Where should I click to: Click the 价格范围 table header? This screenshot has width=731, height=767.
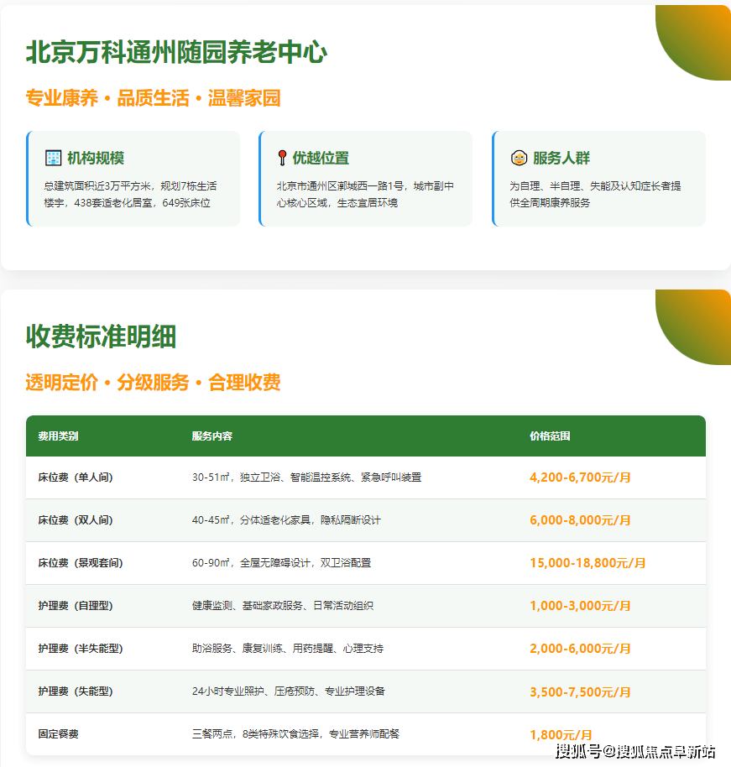pyautogui.click(x=550, y=435)
